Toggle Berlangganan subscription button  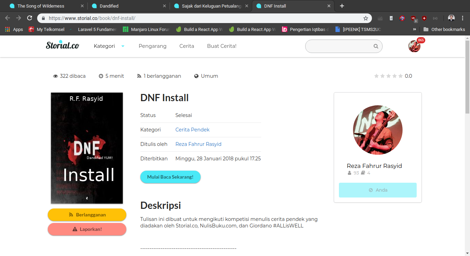87,215
